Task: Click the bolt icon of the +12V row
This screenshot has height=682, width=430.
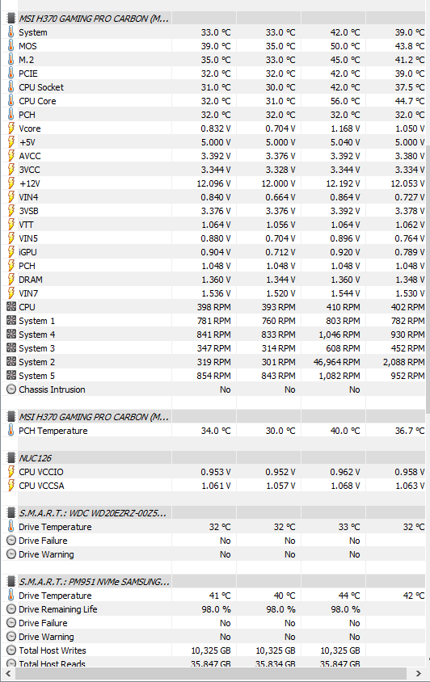Action: click(11, 183)
